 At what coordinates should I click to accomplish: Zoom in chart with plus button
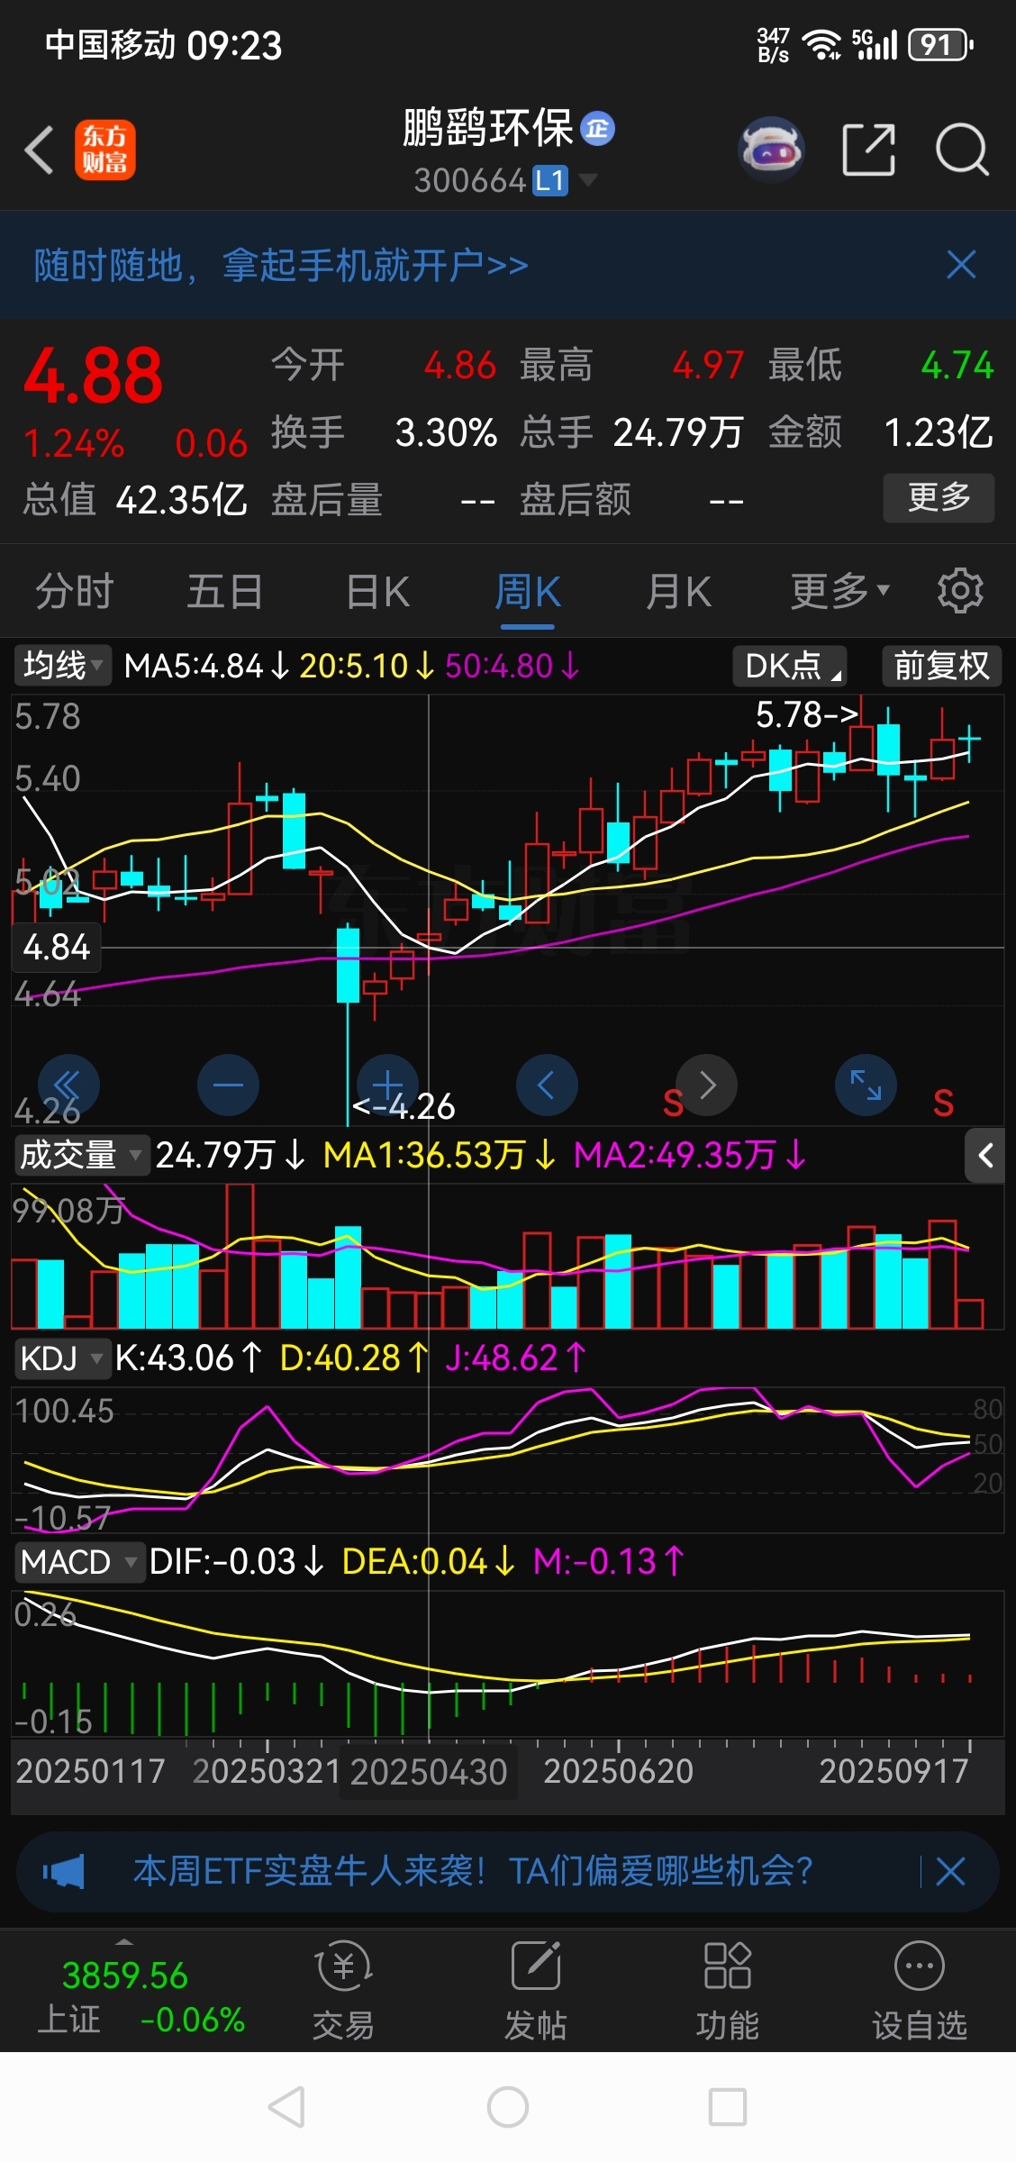coord(387,1085)
